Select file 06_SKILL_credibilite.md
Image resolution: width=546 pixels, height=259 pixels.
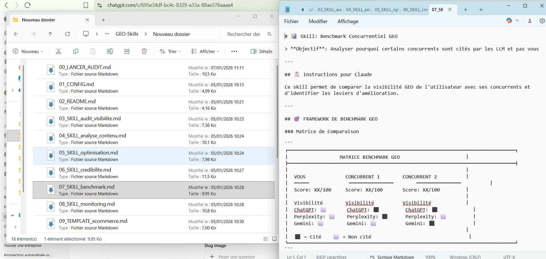click(x=154, y=173)
